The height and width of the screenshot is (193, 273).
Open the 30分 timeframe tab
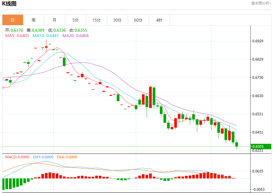(117, 20)
